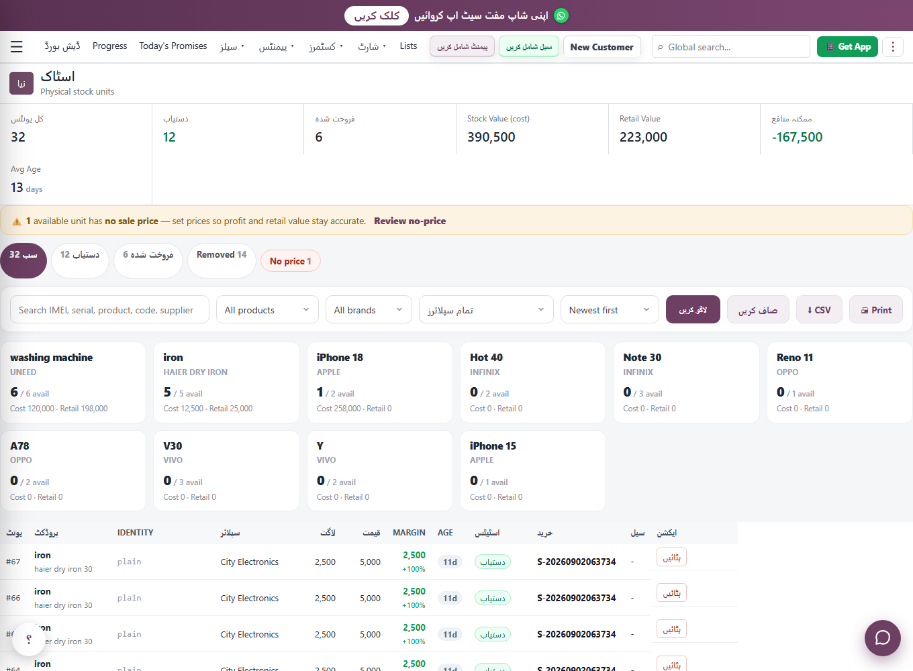913x671 pixels.
Task: Select the Note 30 INFINIX card
Action: (686, 382)
